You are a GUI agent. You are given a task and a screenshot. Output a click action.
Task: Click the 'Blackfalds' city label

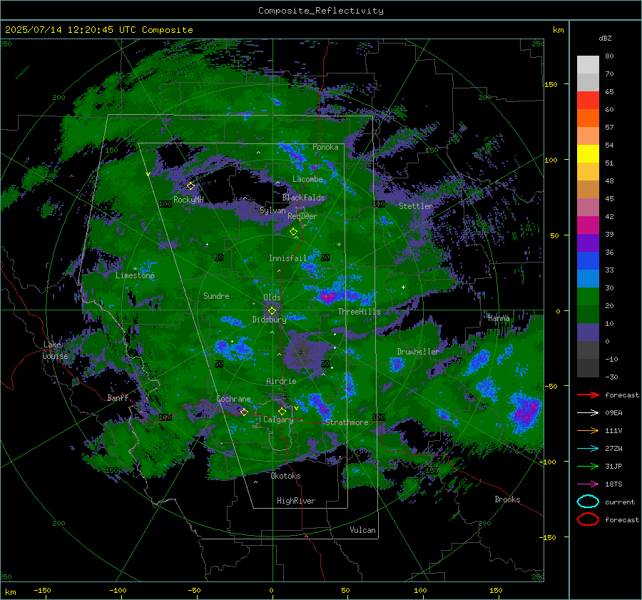tap(303, 198)
